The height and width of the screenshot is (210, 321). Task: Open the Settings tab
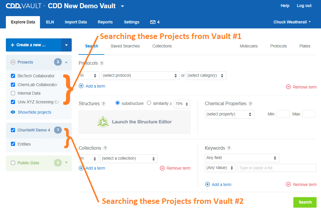(132, 22)
